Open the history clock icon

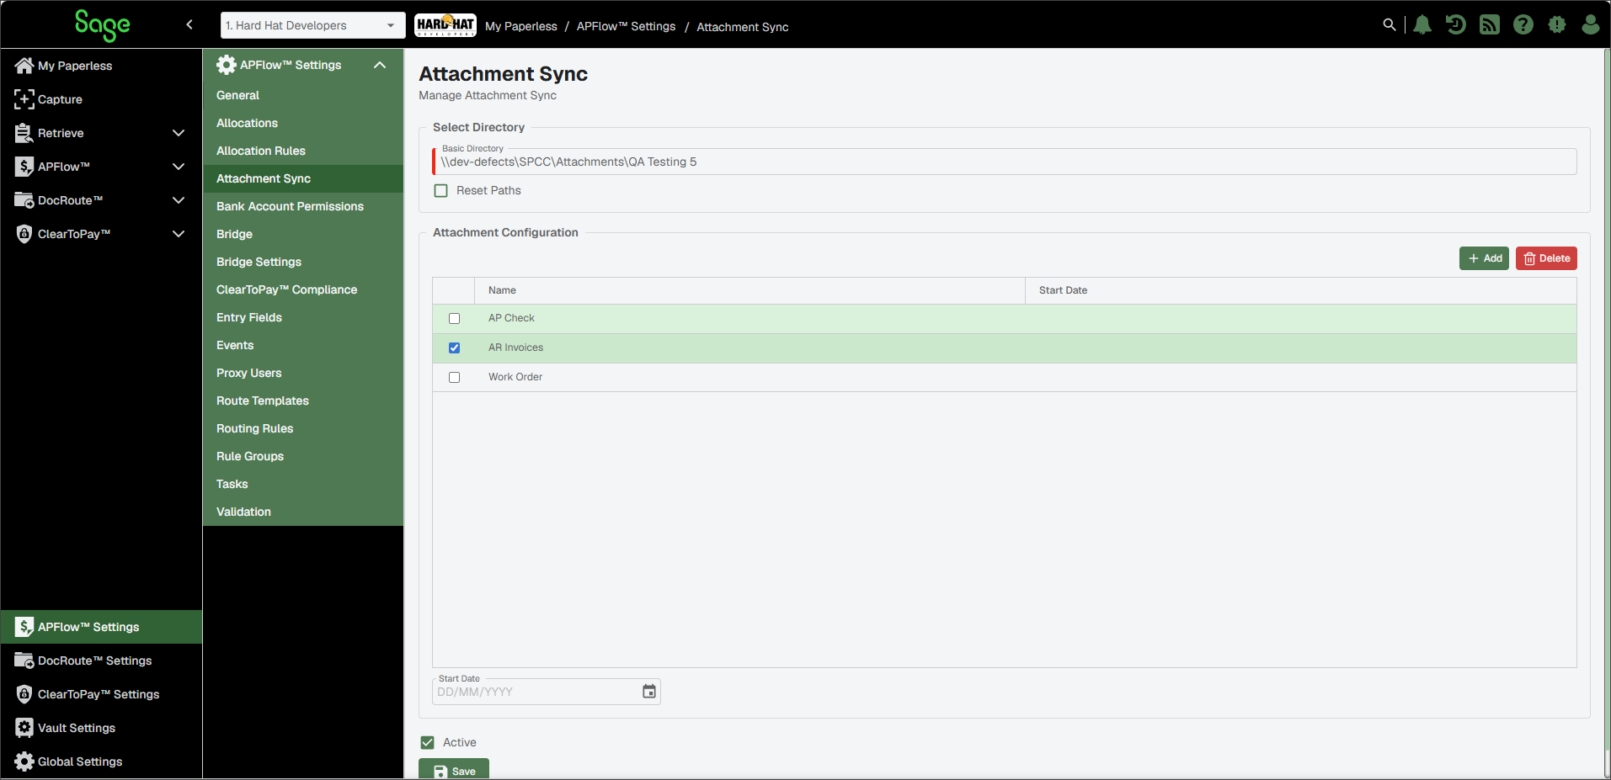[x=1456, y=25]
